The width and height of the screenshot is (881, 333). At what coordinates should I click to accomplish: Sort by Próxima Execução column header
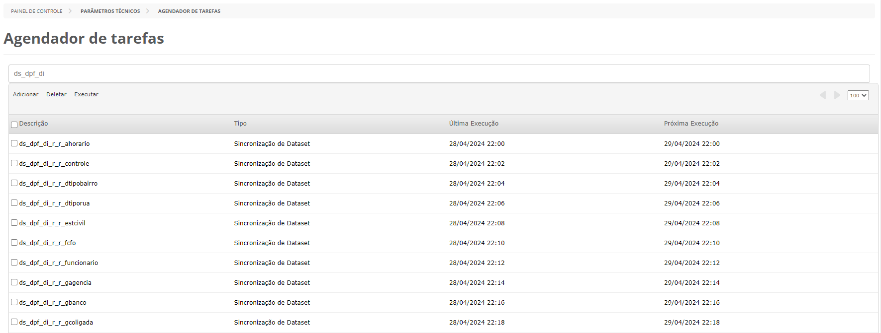tap(691, 124)
